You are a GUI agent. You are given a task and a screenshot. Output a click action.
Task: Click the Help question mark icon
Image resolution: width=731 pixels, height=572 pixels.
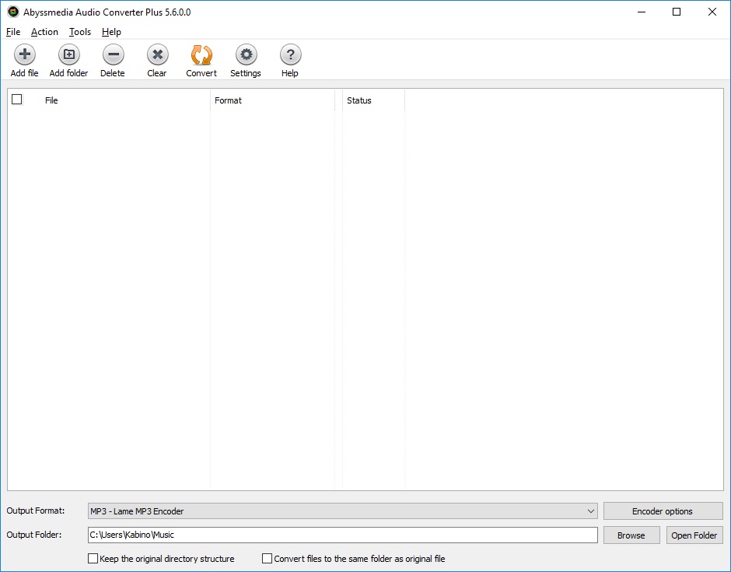[290, 54]
